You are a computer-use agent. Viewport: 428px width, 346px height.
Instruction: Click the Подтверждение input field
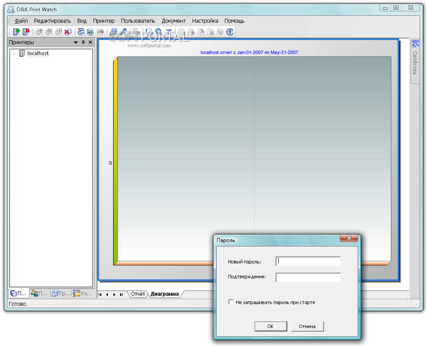click(x=308, y=277)
